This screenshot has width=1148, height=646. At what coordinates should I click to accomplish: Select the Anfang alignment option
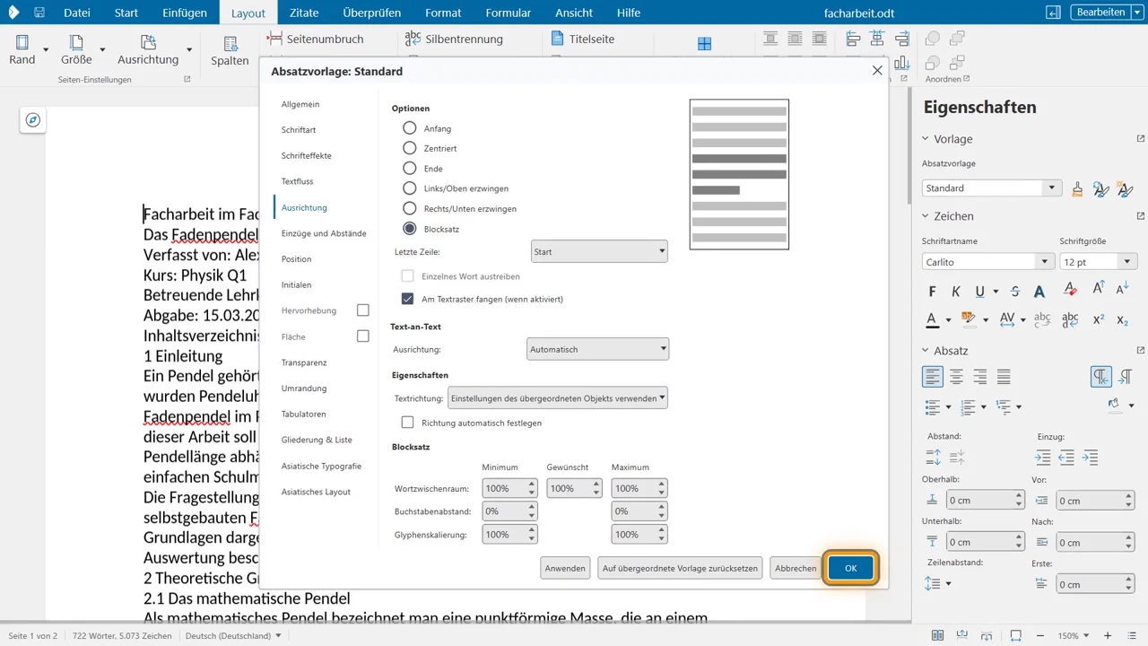coord(410,128)
